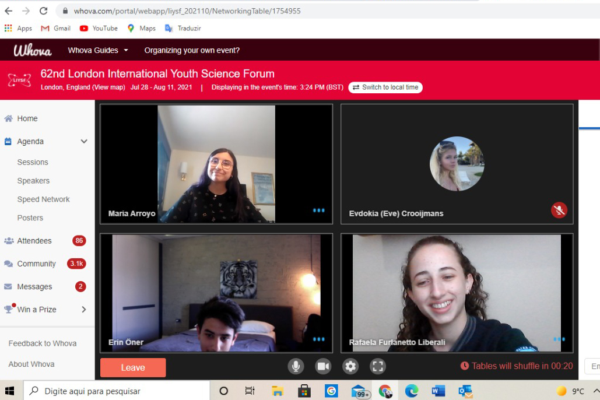Go back in browser

(8, 10)
